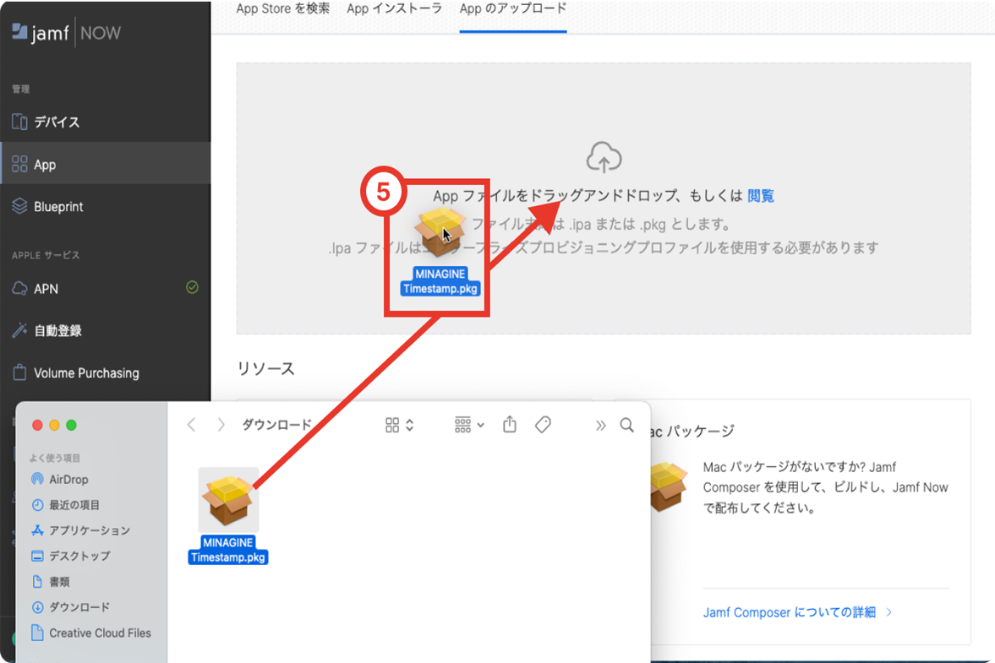Select App in the Jamf Now sidebar
995x663 pixels.
tap(106, 164)
